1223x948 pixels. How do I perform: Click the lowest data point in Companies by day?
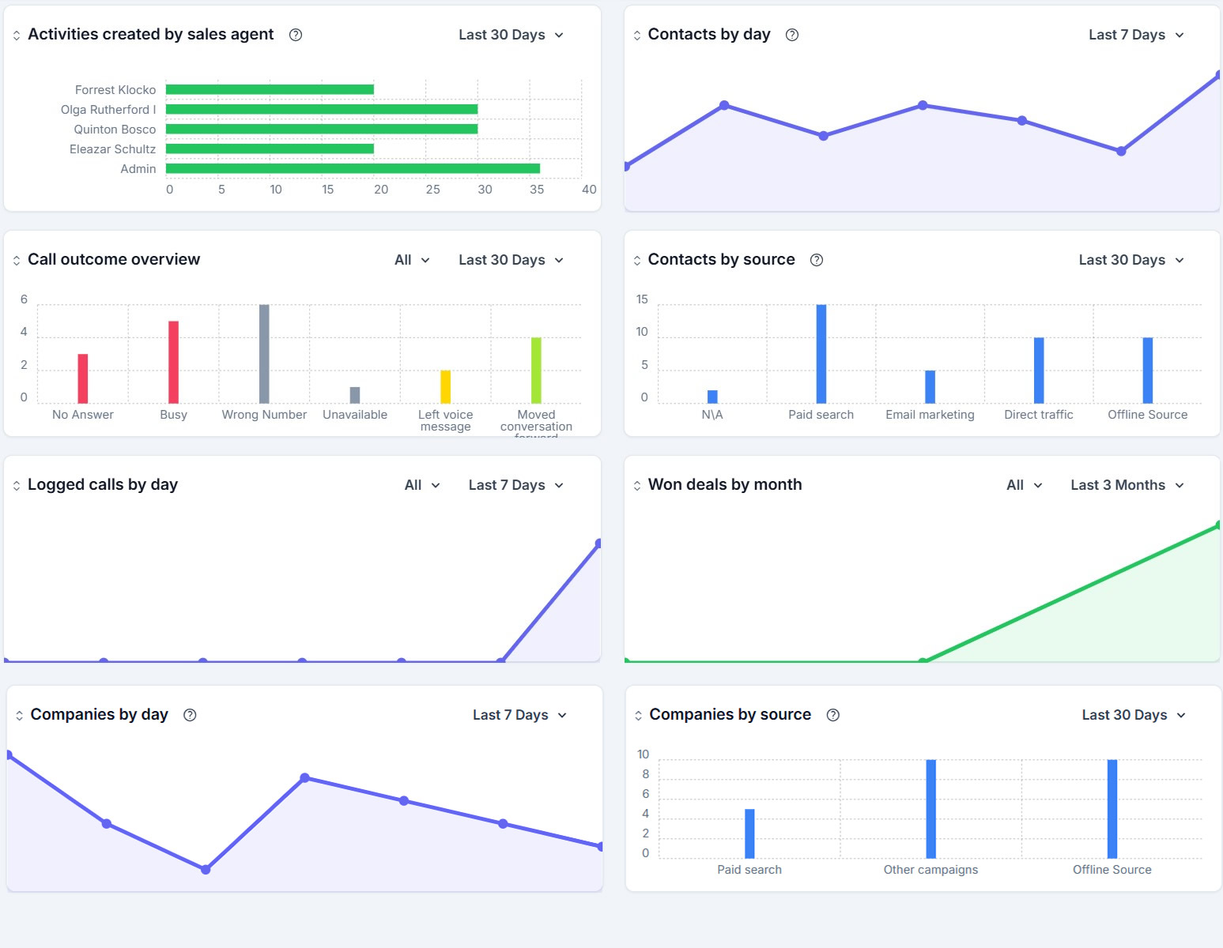pyautogui.click(x=206, y=869)
